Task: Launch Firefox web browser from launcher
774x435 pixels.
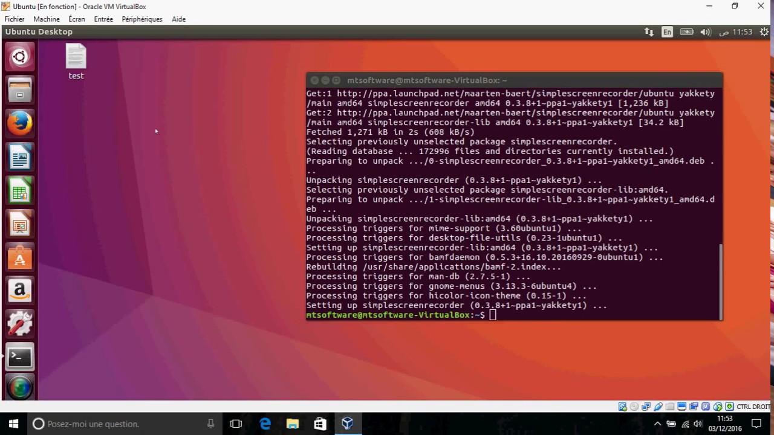Action: tap(19, 124)
